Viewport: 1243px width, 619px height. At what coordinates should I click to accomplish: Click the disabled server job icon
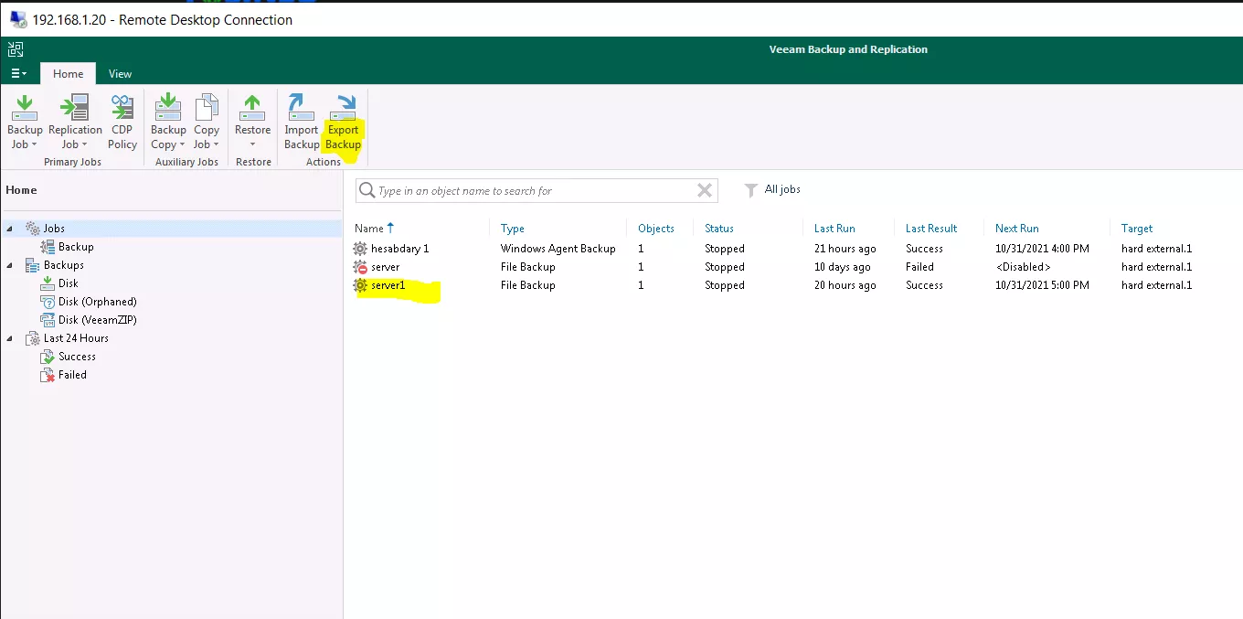pyautogui.click(x=360, y=267)
